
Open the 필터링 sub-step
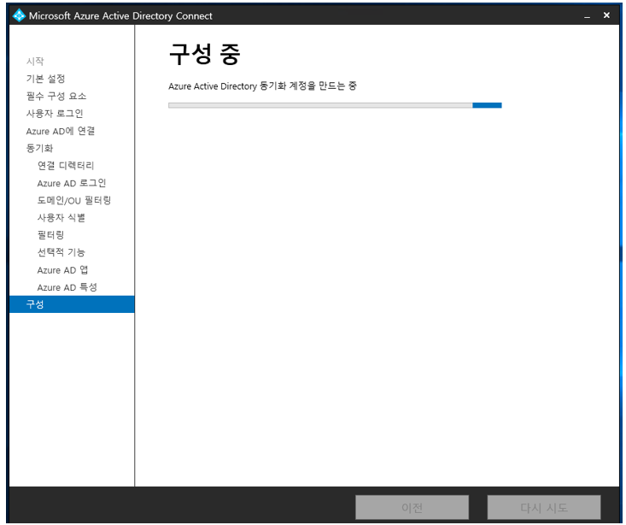[50, 235]
